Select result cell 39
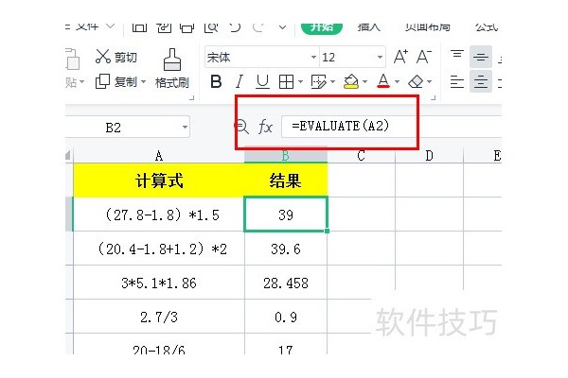The image size is (568, 378). (x=286, y=215)
